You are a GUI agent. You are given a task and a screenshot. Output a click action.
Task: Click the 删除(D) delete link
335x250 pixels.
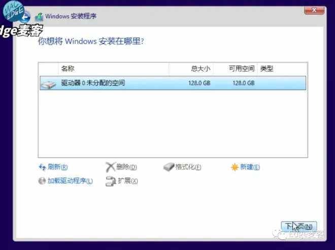point(127,167)
